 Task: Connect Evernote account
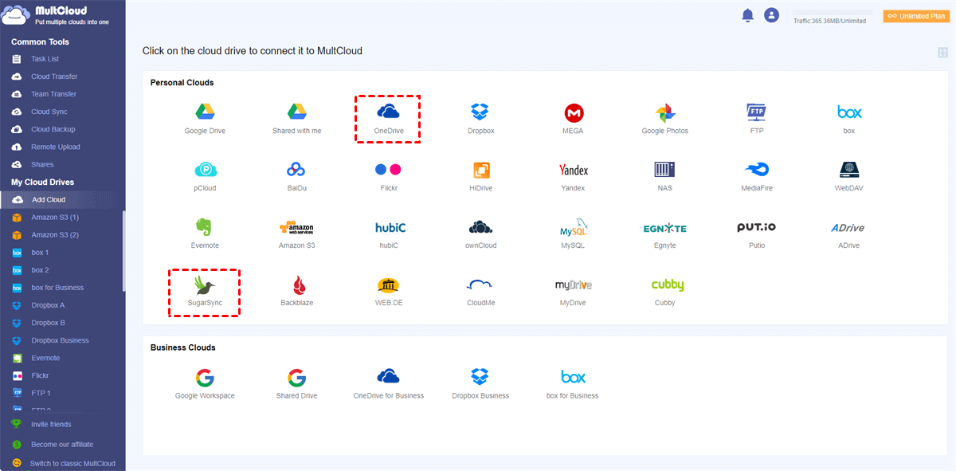(205, 234)
